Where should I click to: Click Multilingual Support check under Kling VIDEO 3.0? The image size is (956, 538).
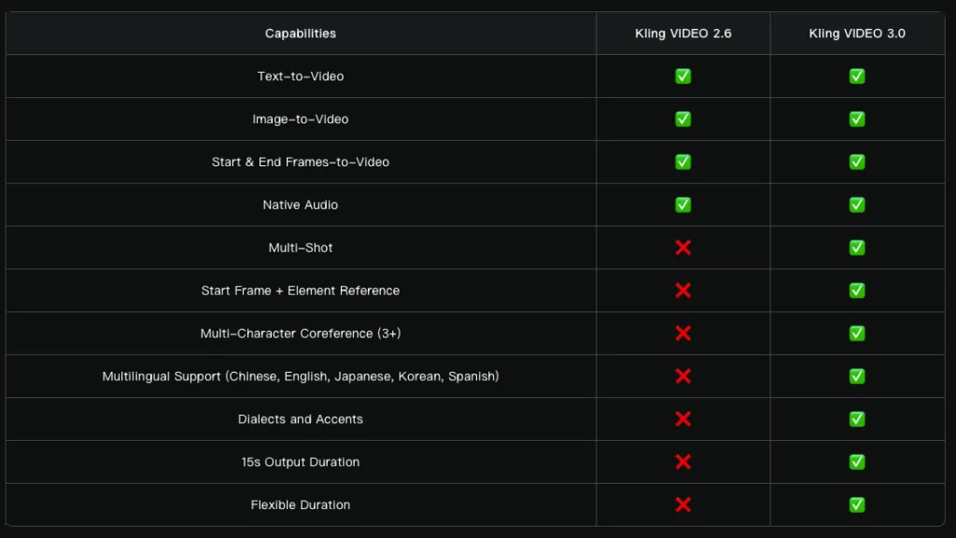(856, 376)
